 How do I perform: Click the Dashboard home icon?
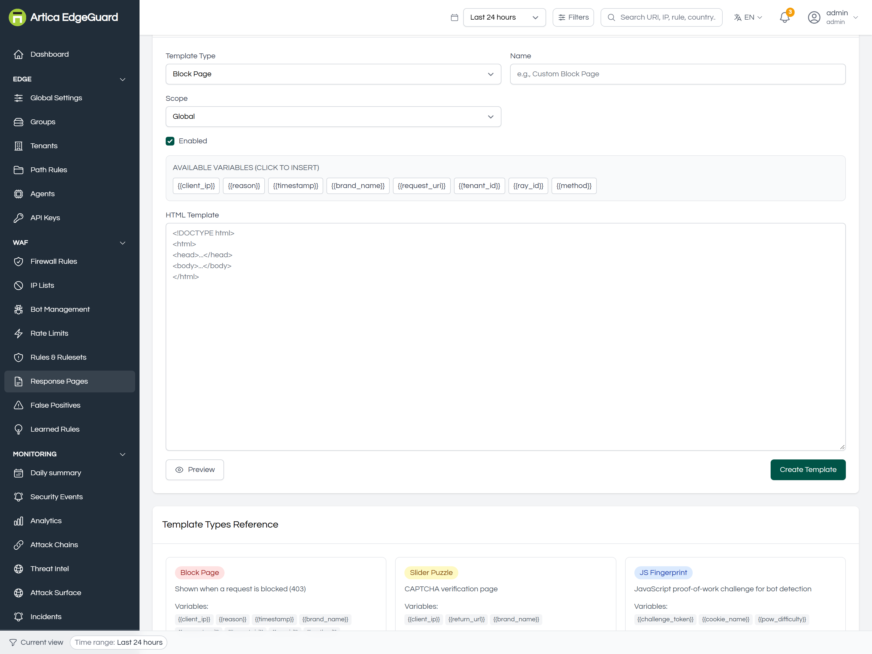pyautogui.click(x=19, y=55)
